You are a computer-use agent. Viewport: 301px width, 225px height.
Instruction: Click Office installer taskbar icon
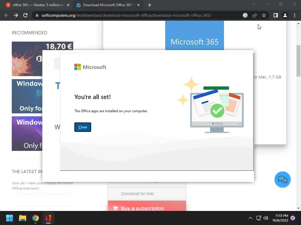(x=49, y=218)
